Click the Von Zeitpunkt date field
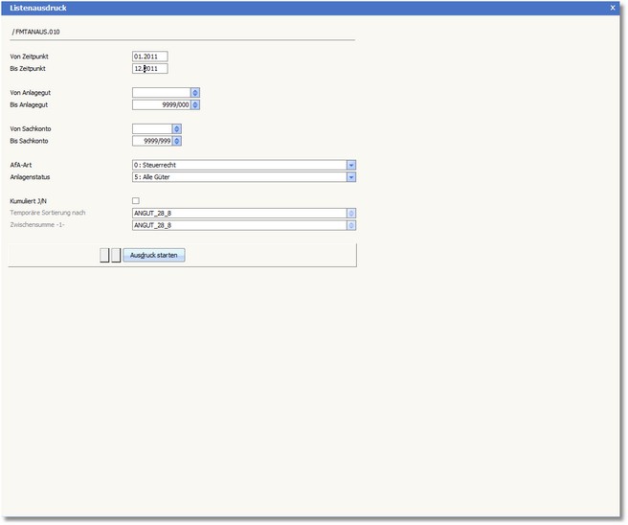The height and width of the screenshot is (525, 628). (x=150, y=57)
